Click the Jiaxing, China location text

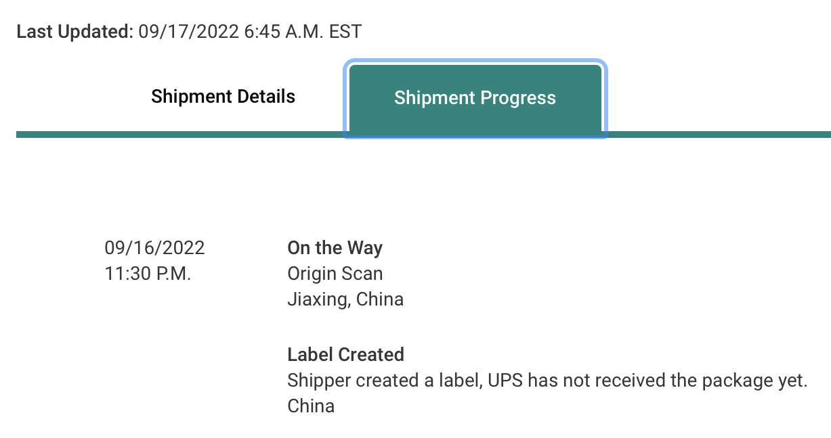[x=345, y=299]
